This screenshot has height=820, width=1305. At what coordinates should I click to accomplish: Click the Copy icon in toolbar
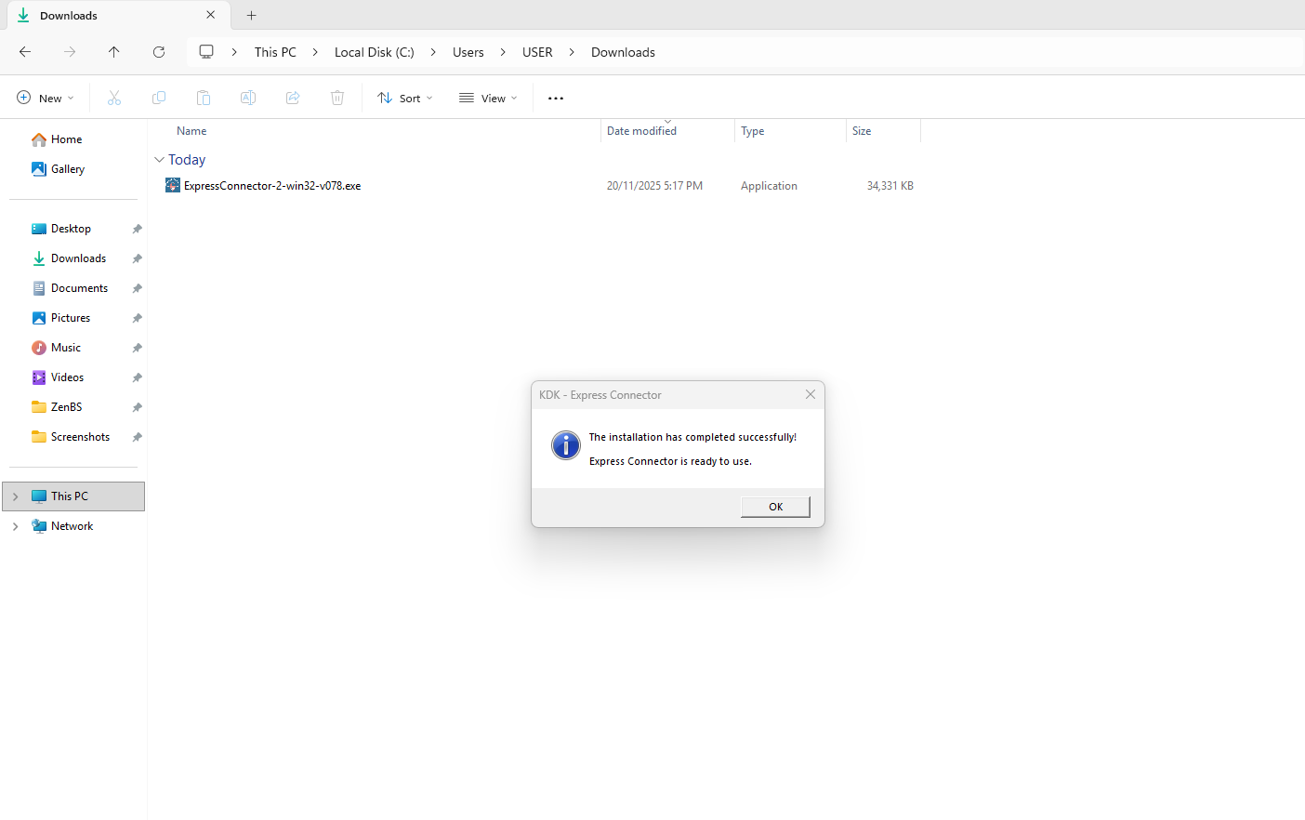click(159, 98)
